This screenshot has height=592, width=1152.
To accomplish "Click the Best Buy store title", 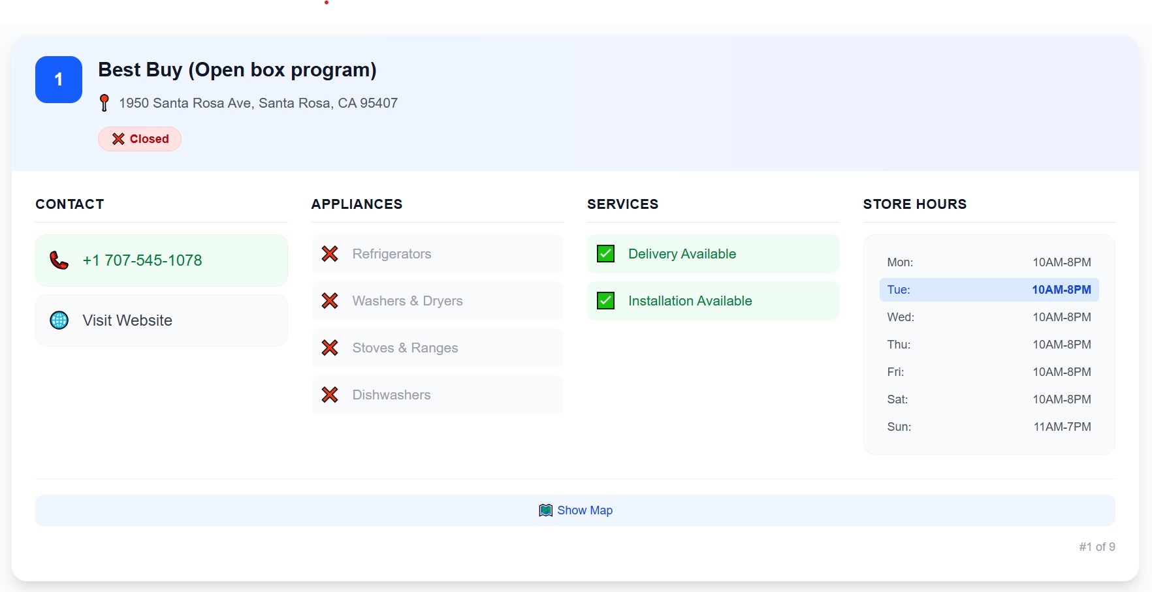I will [x=237, y=70].
